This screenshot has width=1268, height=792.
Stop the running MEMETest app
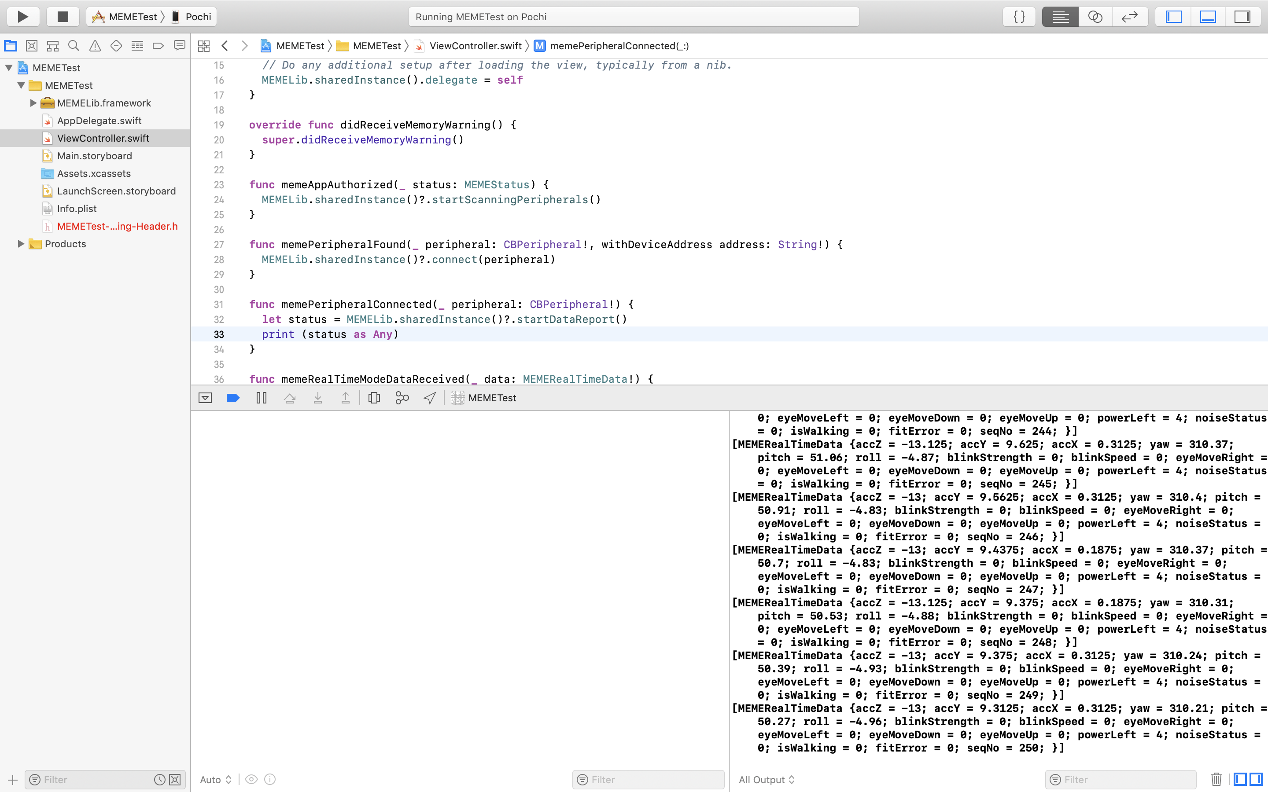pos(63,17)
